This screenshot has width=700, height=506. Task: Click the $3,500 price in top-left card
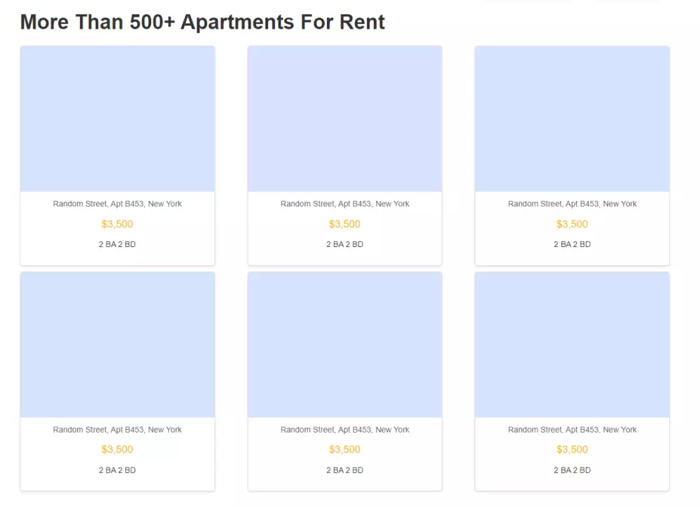118,224
